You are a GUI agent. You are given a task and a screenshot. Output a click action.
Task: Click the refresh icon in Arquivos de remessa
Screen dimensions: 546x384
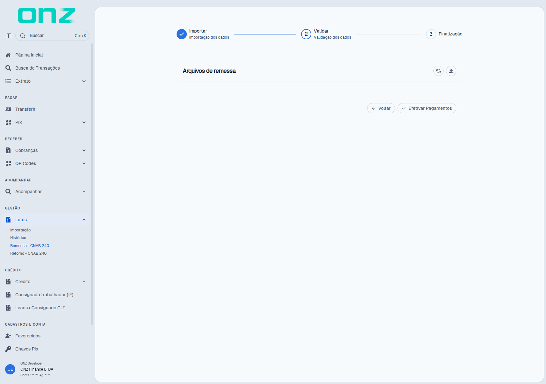438,71
